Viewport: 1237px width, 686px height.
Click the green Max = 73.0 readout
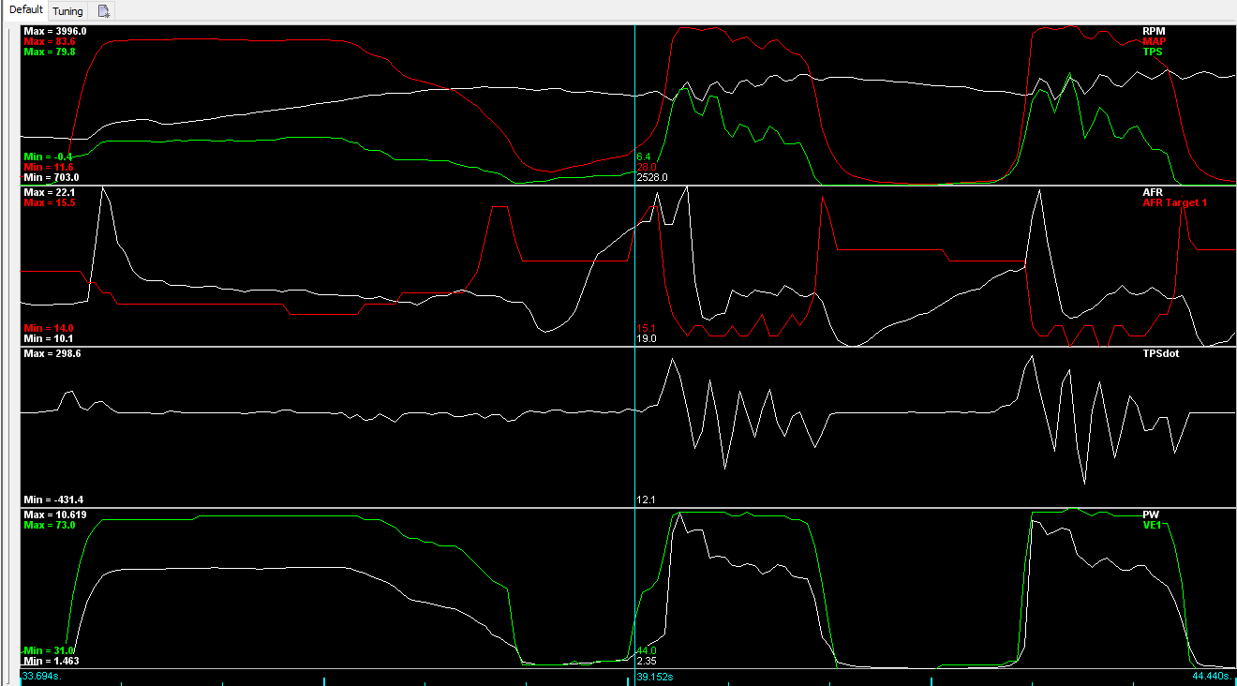[x=50, y=526]
